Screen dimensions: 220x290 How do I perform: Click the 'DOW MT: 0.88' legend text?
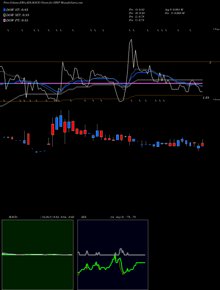click(18, 15)
